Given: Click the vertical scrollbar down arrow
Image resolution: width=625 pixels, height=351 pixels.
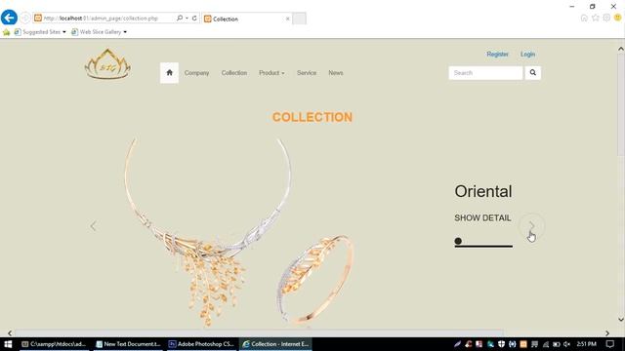Looking at the screenshot, I should (621, 319).
